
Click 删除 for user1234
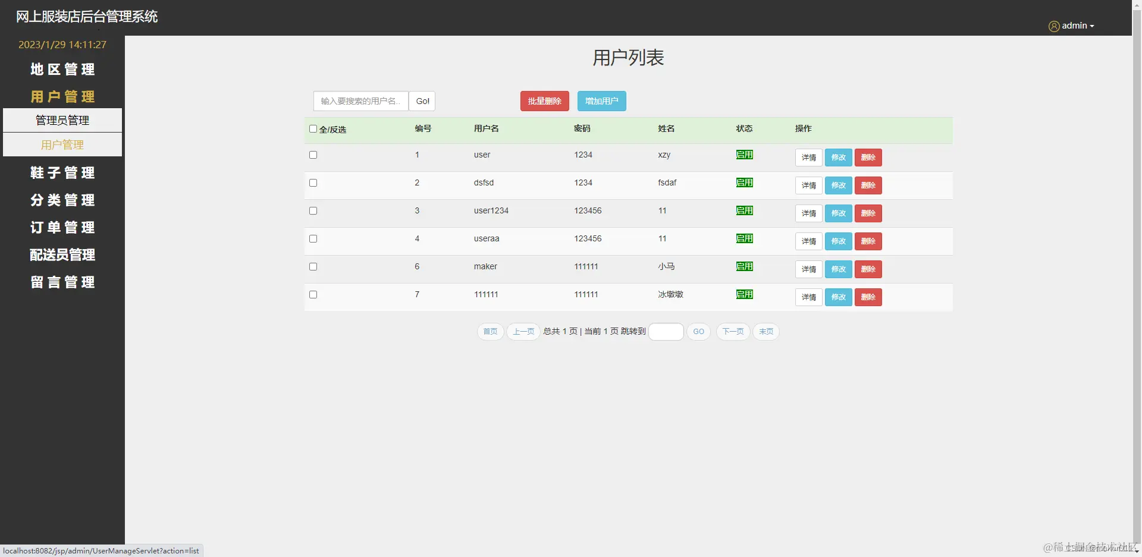[868, 213]
